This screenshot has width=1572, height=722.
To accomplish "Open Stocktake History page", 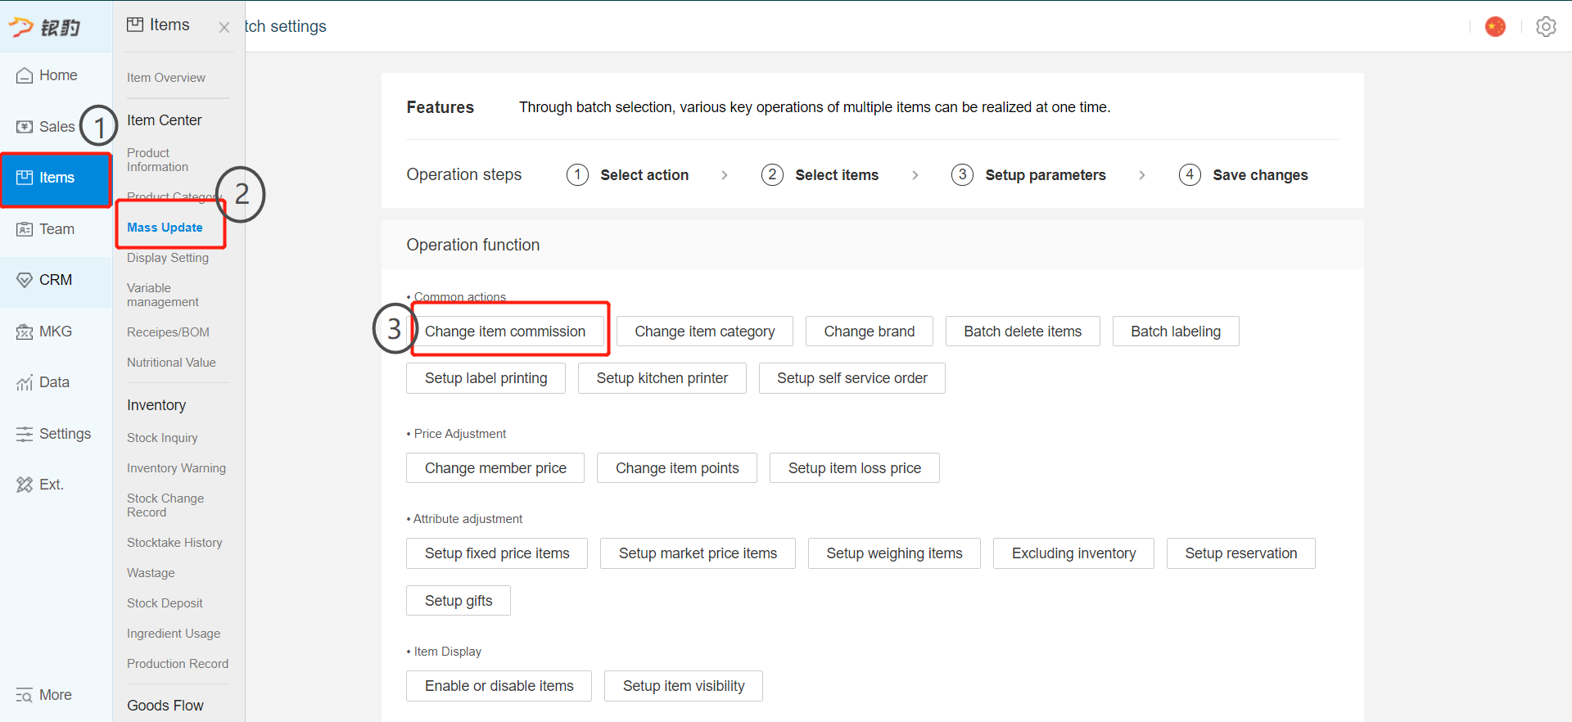I will (174, 543).
